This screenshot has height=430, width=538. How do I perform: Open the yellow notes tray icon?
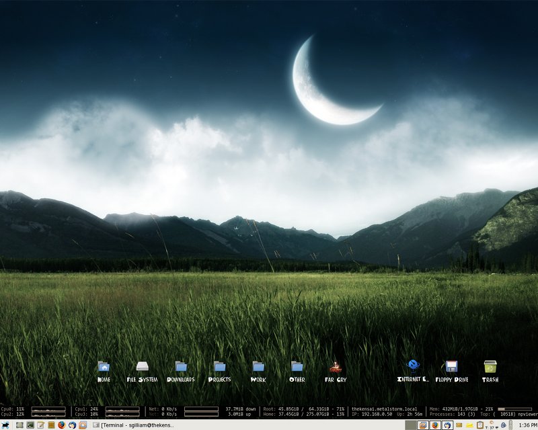[469, 425]
